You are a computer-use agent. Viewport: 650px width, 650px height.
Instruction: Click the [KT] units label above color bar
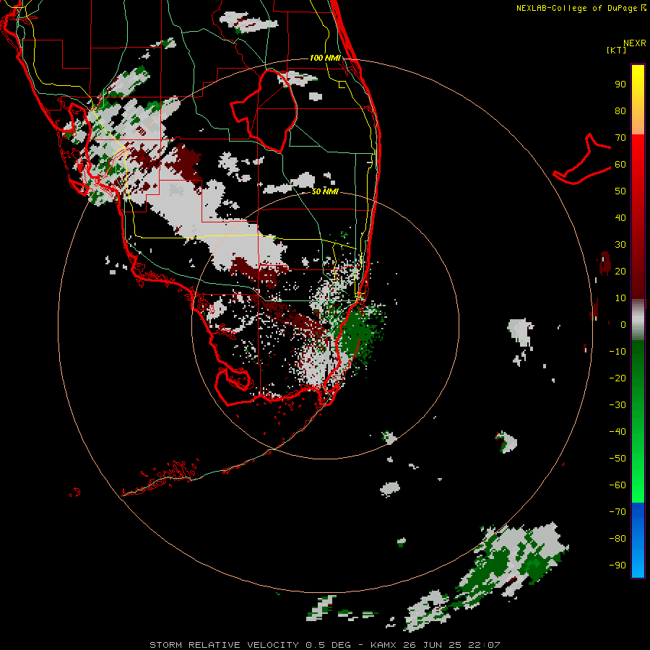coord(616,50)
